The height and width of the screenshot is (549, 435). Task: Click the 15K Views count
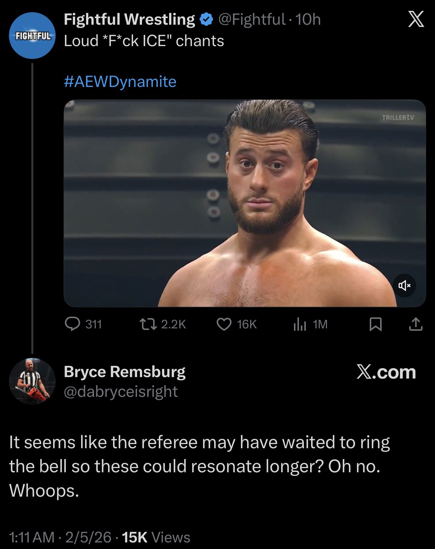[156, 537]
